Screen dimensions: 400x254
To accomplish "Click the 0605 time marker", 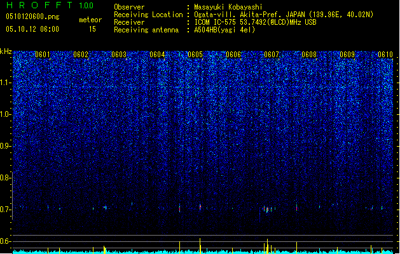I will [195, 55].
